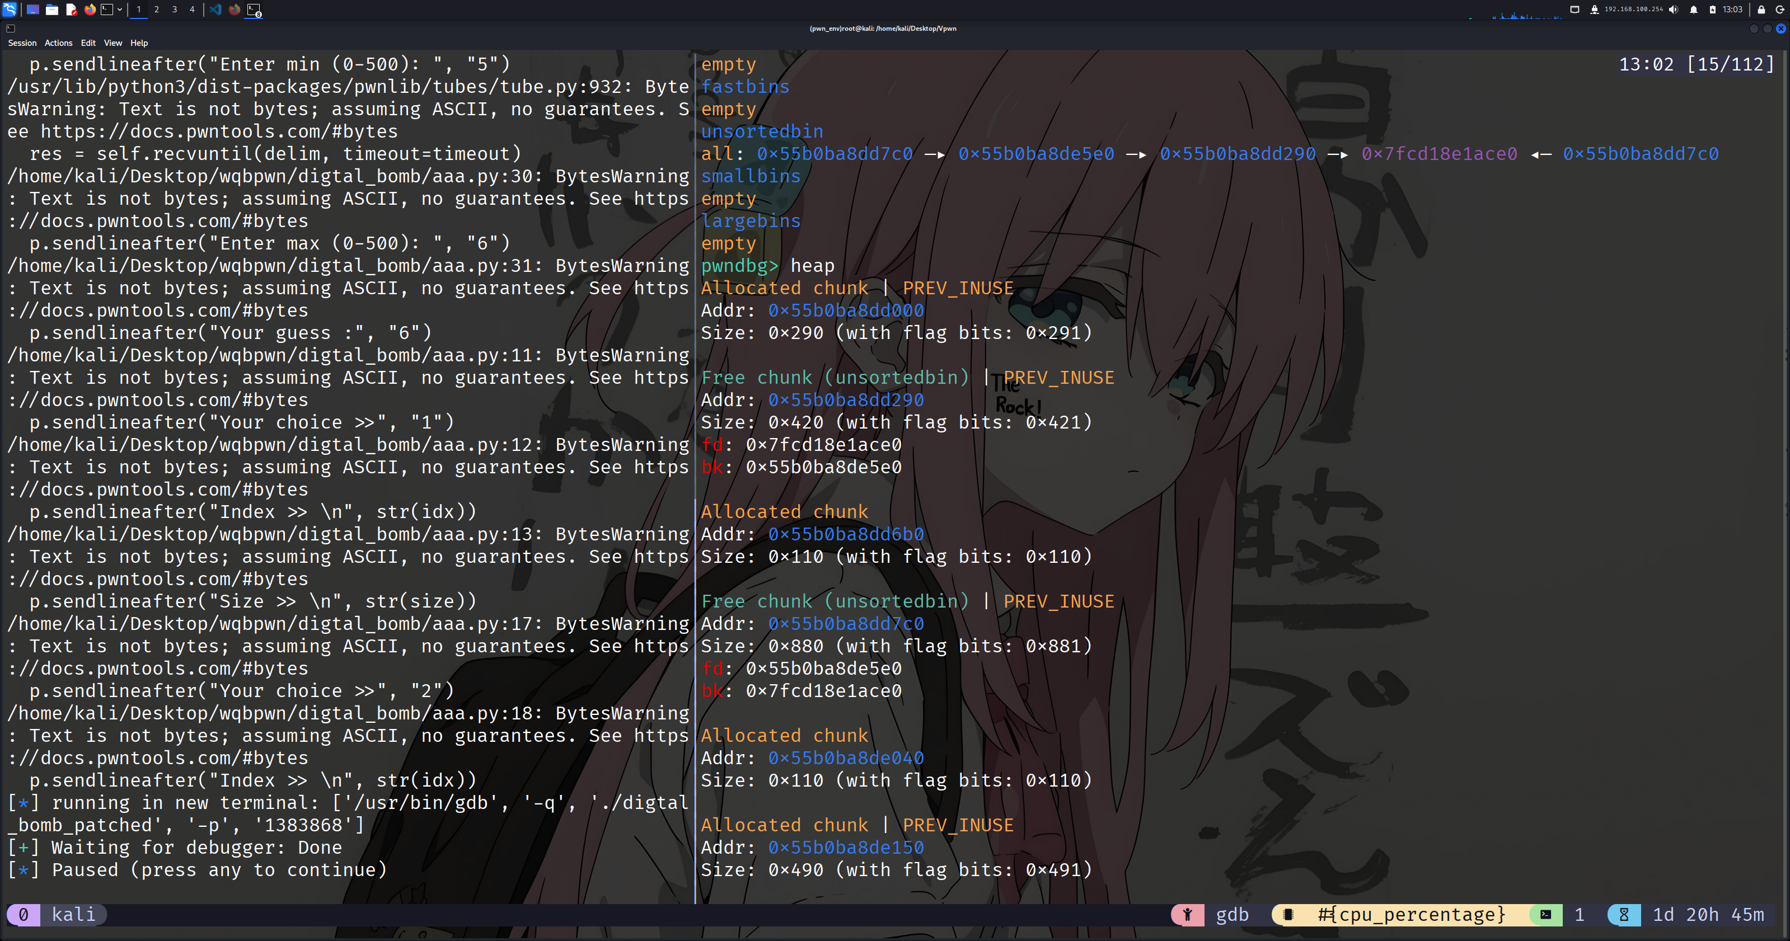
Task: Minimize the terminal window
Action: click(x=1754, y=29)
